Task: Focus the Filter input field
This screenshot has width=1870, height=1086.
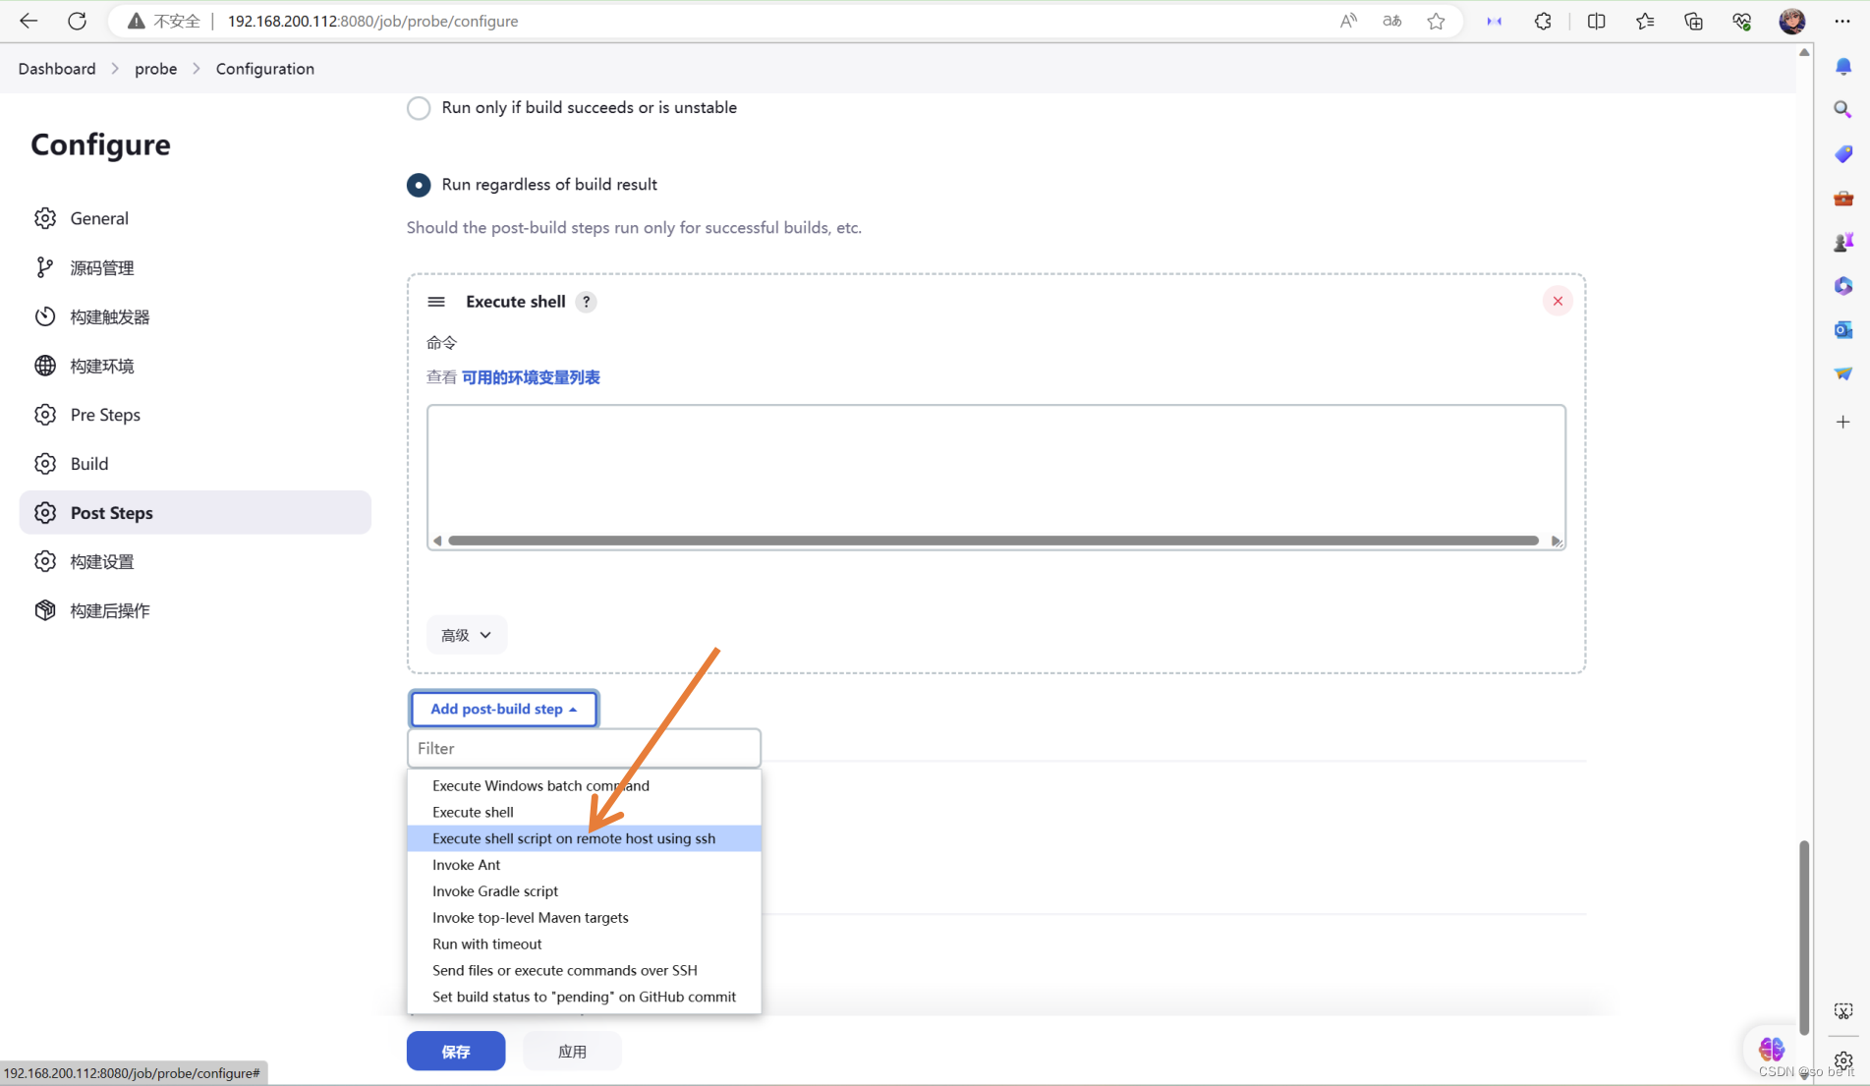Action: pos(584,748)
